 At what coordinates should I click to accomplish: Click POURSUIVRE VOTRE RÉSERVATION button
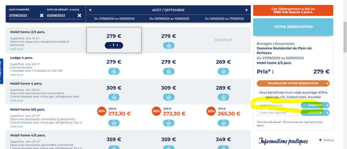[293, 84]
